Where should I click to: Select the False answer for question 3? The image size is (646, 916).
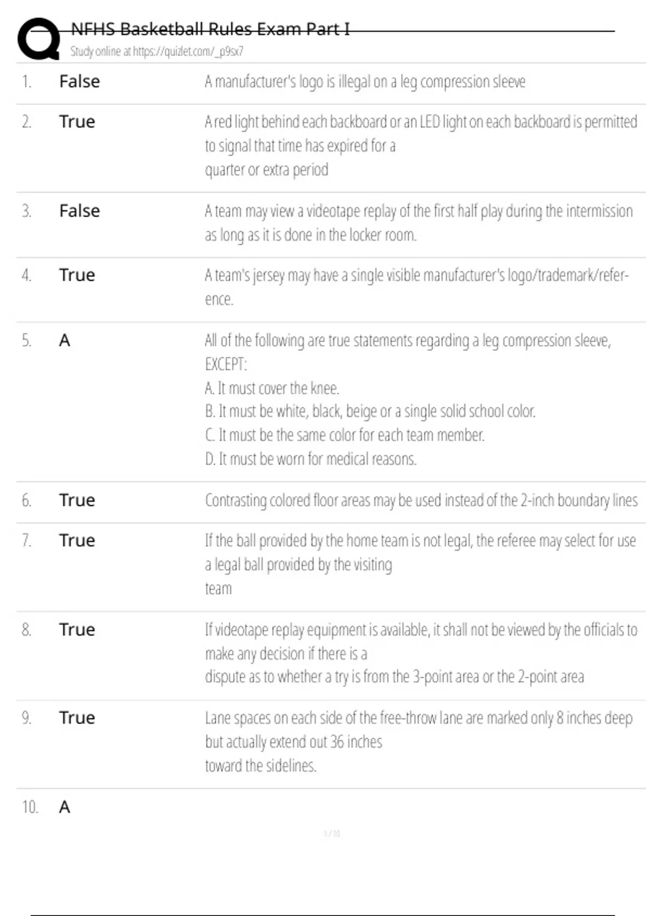79,211
